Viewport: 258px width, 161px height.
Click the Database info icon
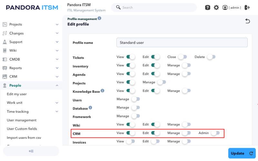coord(90,108)
